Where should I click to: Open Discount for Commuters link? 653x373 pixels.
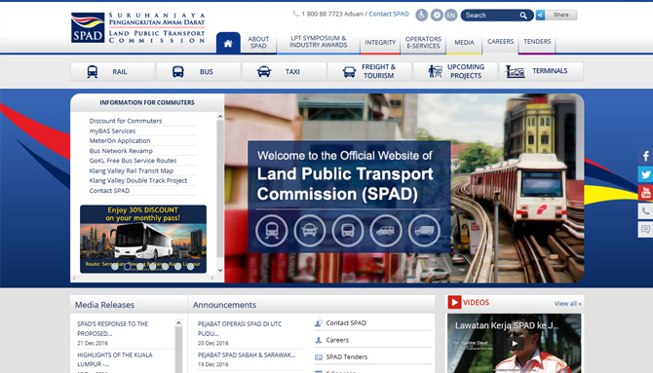126,121
